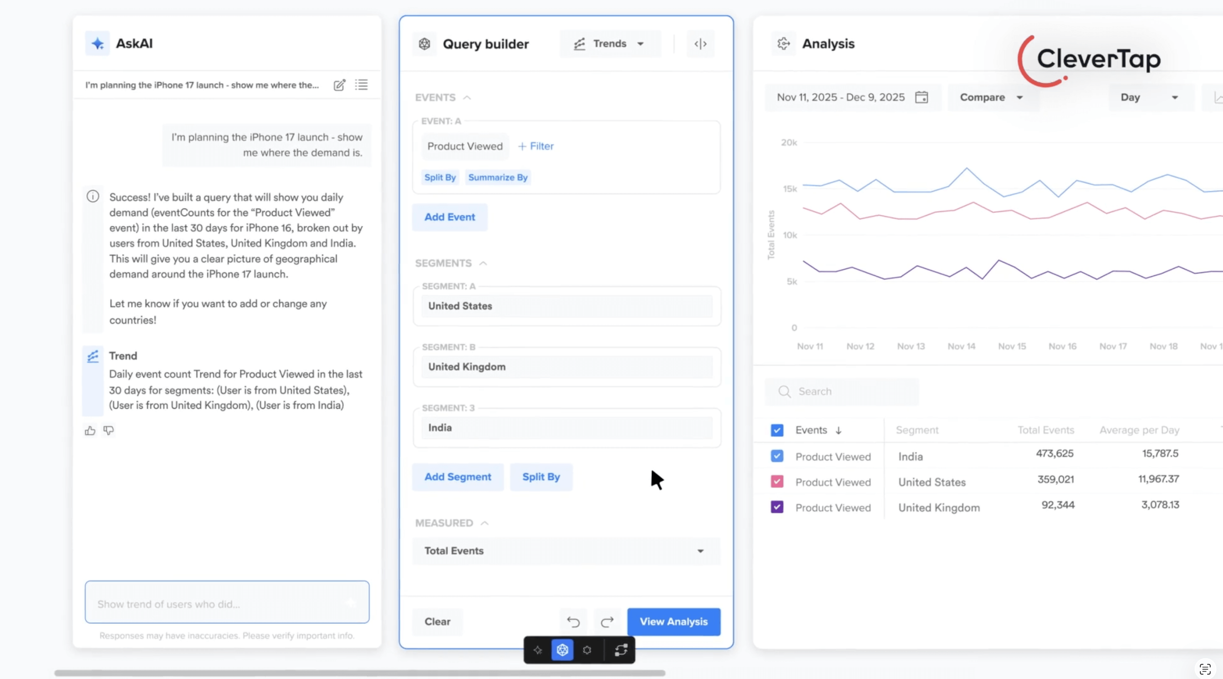Toggle the Events header checkbox in Analysis table

pos(777,430)
